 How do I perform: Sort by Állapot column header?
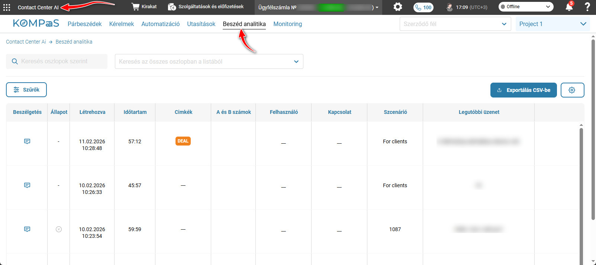tap(59, 112)
